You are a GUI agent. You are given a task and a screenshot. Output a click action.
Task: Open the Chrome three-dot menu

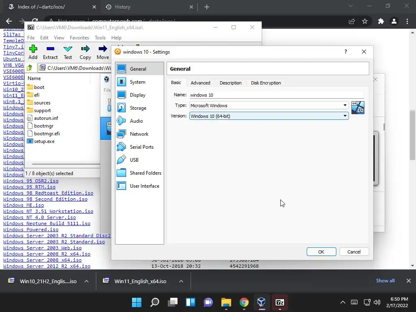click(x=407, y=21)
